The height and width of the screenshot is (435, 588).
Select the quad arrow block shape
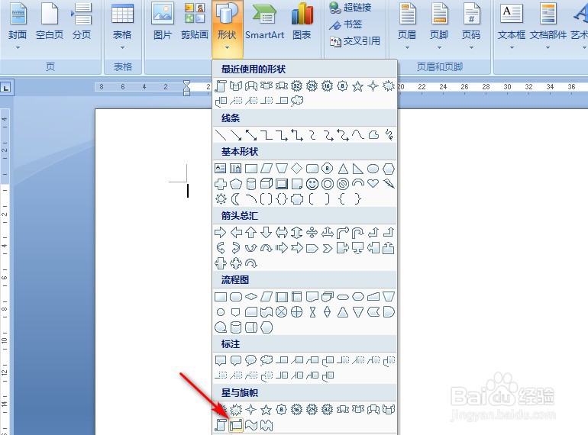click(x=312, y=233)
